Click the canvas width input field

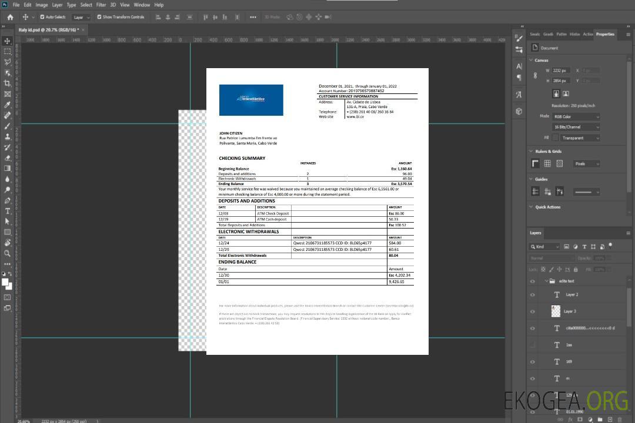tap(560, 70)
